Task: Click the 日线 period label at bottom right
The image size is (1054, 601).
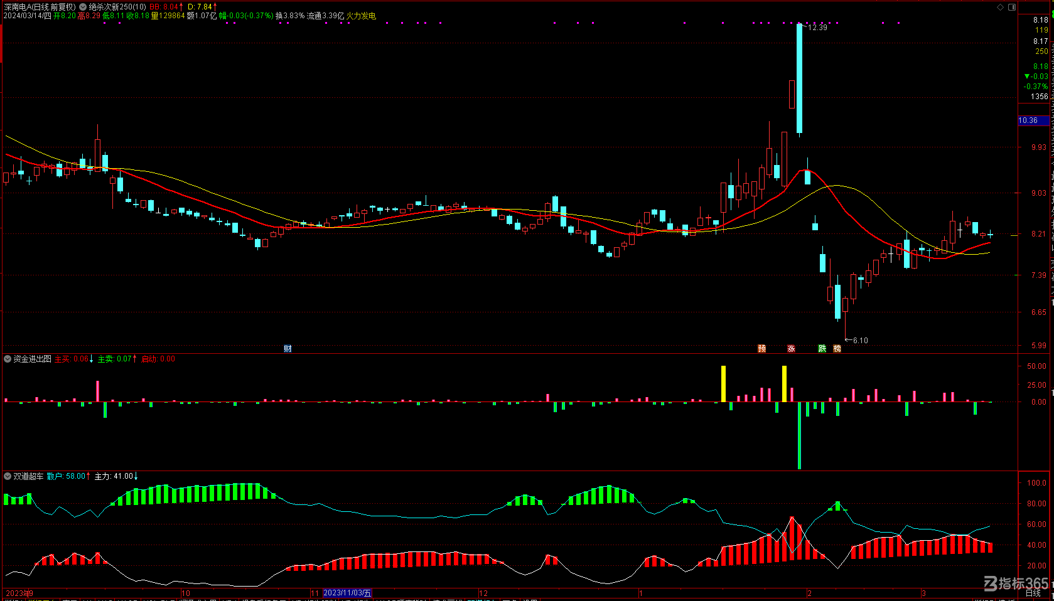Action: tap(1033, 593)
